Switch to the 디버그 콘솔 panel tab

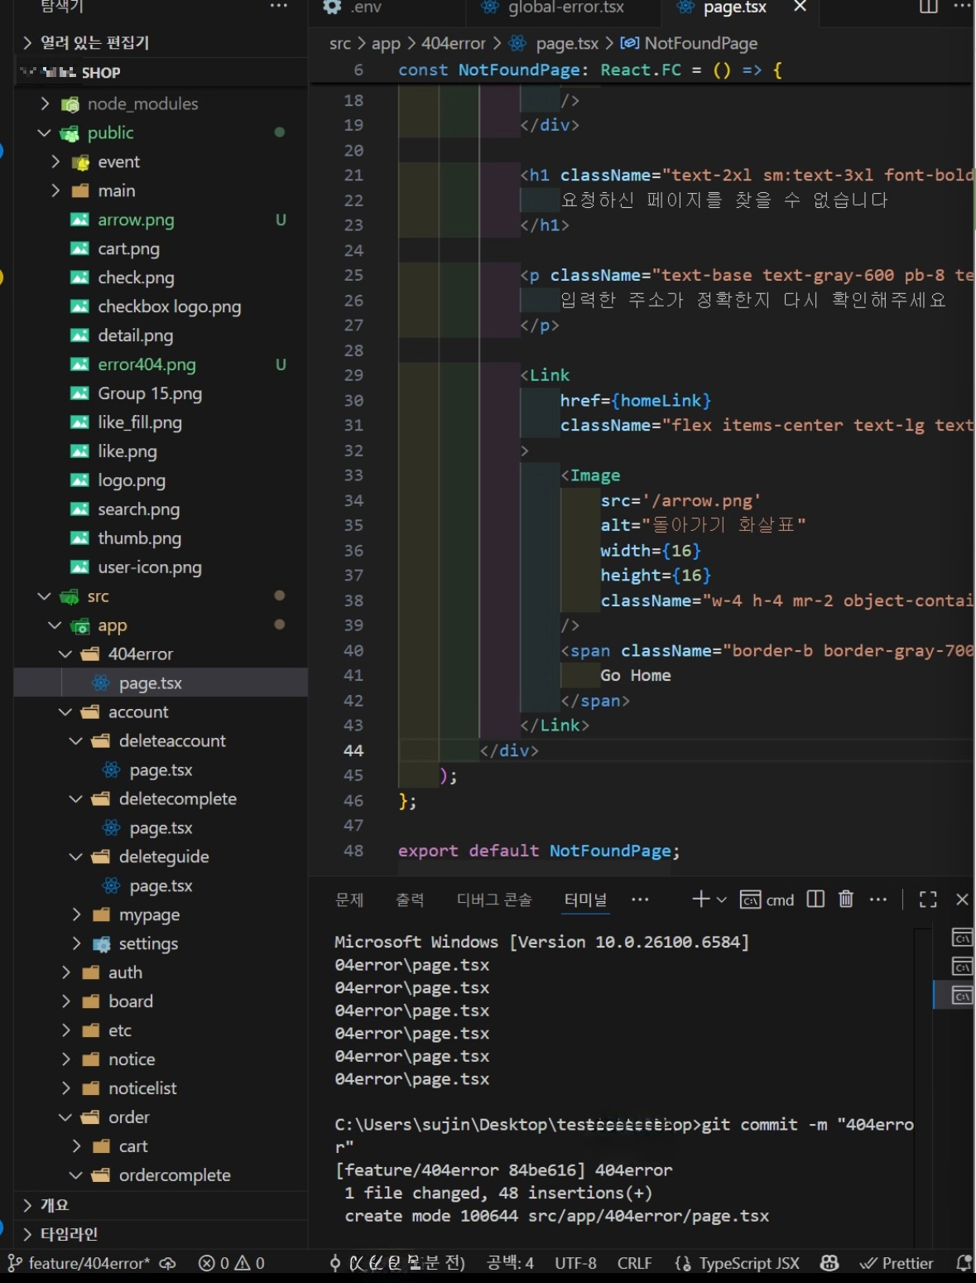pos(494,900)
